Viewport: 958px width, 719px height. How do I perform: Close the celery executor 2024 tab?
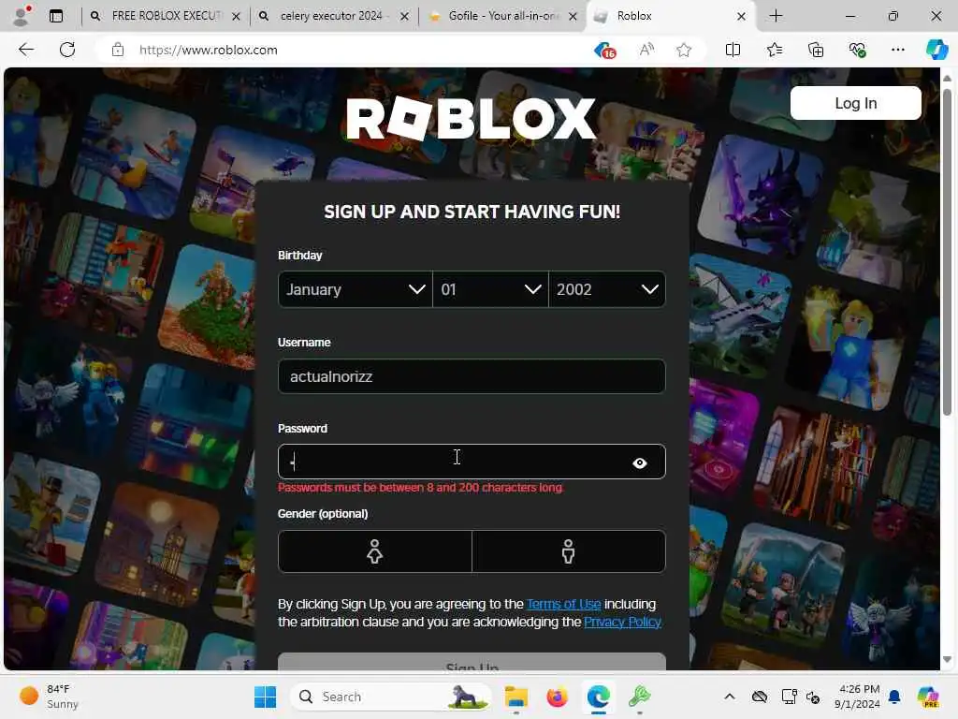404,17
